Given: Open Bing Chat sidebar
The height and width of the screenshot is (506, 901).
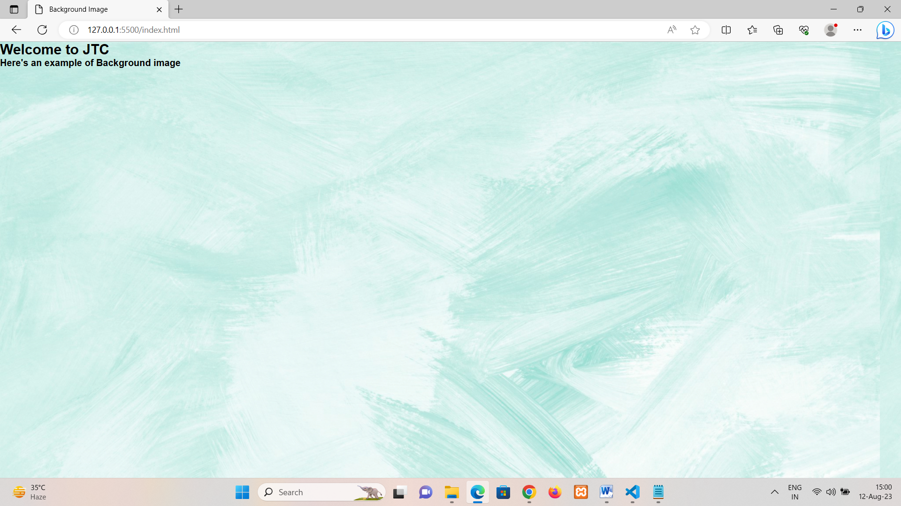Looking at the screenshot, I should click(x=885, y=30).
